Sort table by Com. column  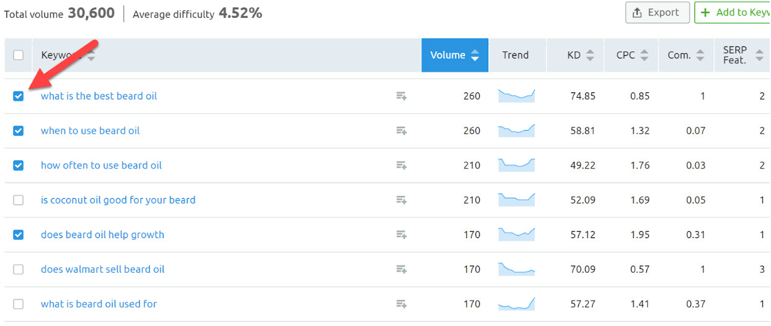click(685, 55)
